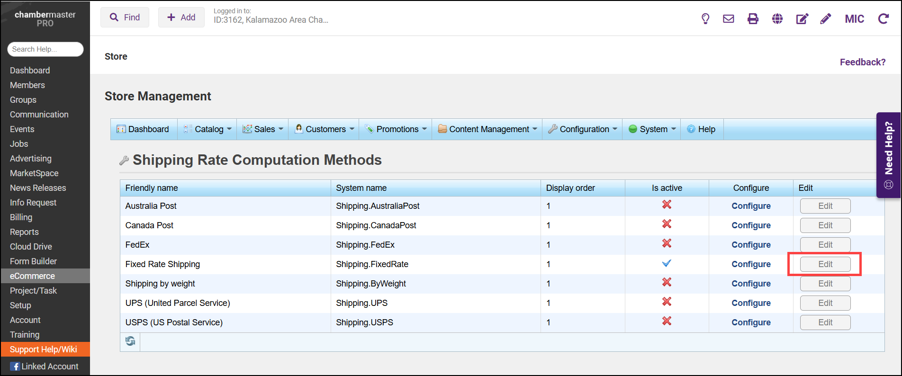Click the Search Help input field
The height and width of the screenshot is (376, 902).
45,49
